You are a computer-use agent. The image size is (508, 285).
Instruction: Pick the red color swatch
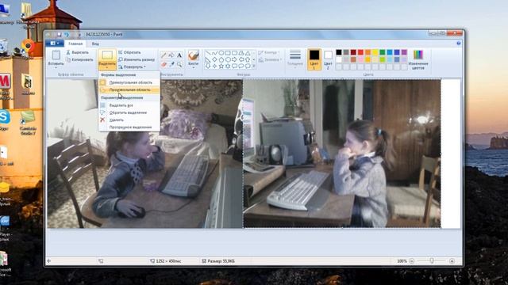[360, 52]
